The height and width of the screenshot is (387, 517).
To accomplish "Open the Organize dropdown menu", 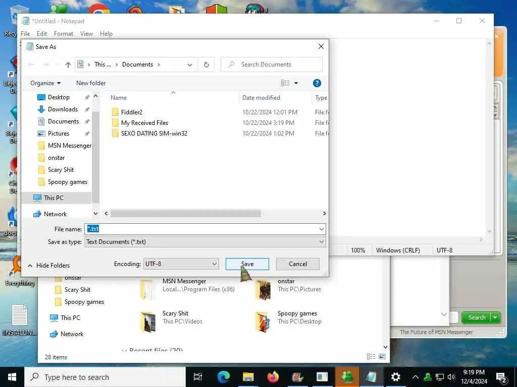I will (45, 83).
